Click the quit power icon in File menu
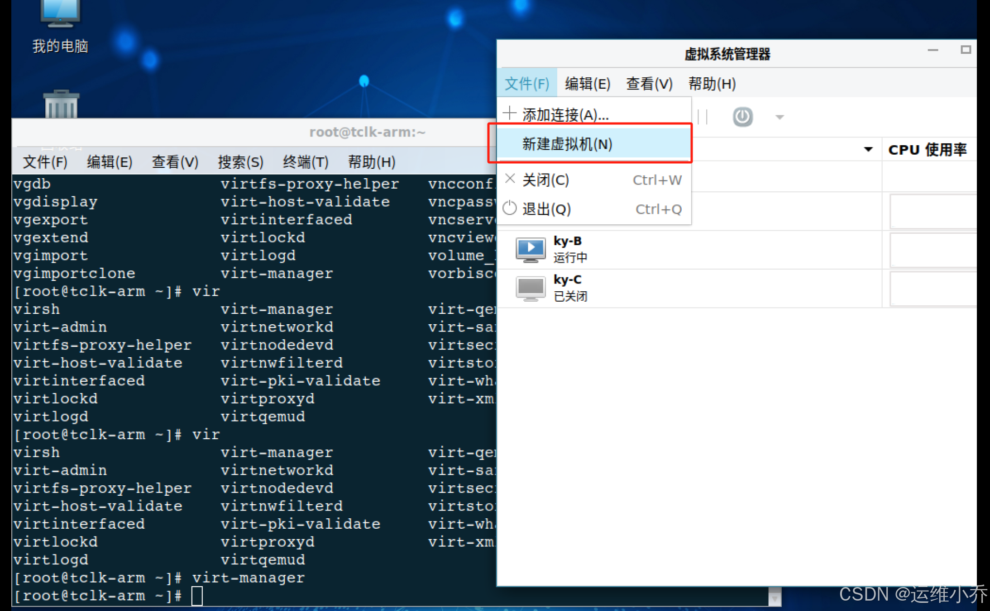 pyautogui.click(x=510, y=208)
